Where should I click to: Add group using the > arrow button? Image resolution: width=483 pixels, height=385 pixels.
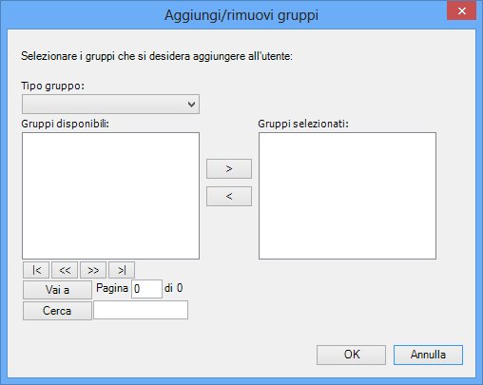point(229,168)
